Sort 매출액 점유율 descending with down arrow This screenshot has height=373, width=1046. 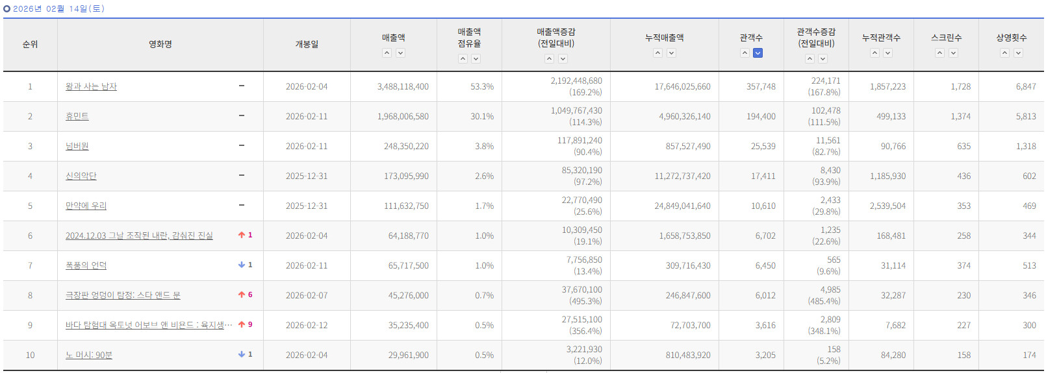pyautogui.click(x=476, y=58)
